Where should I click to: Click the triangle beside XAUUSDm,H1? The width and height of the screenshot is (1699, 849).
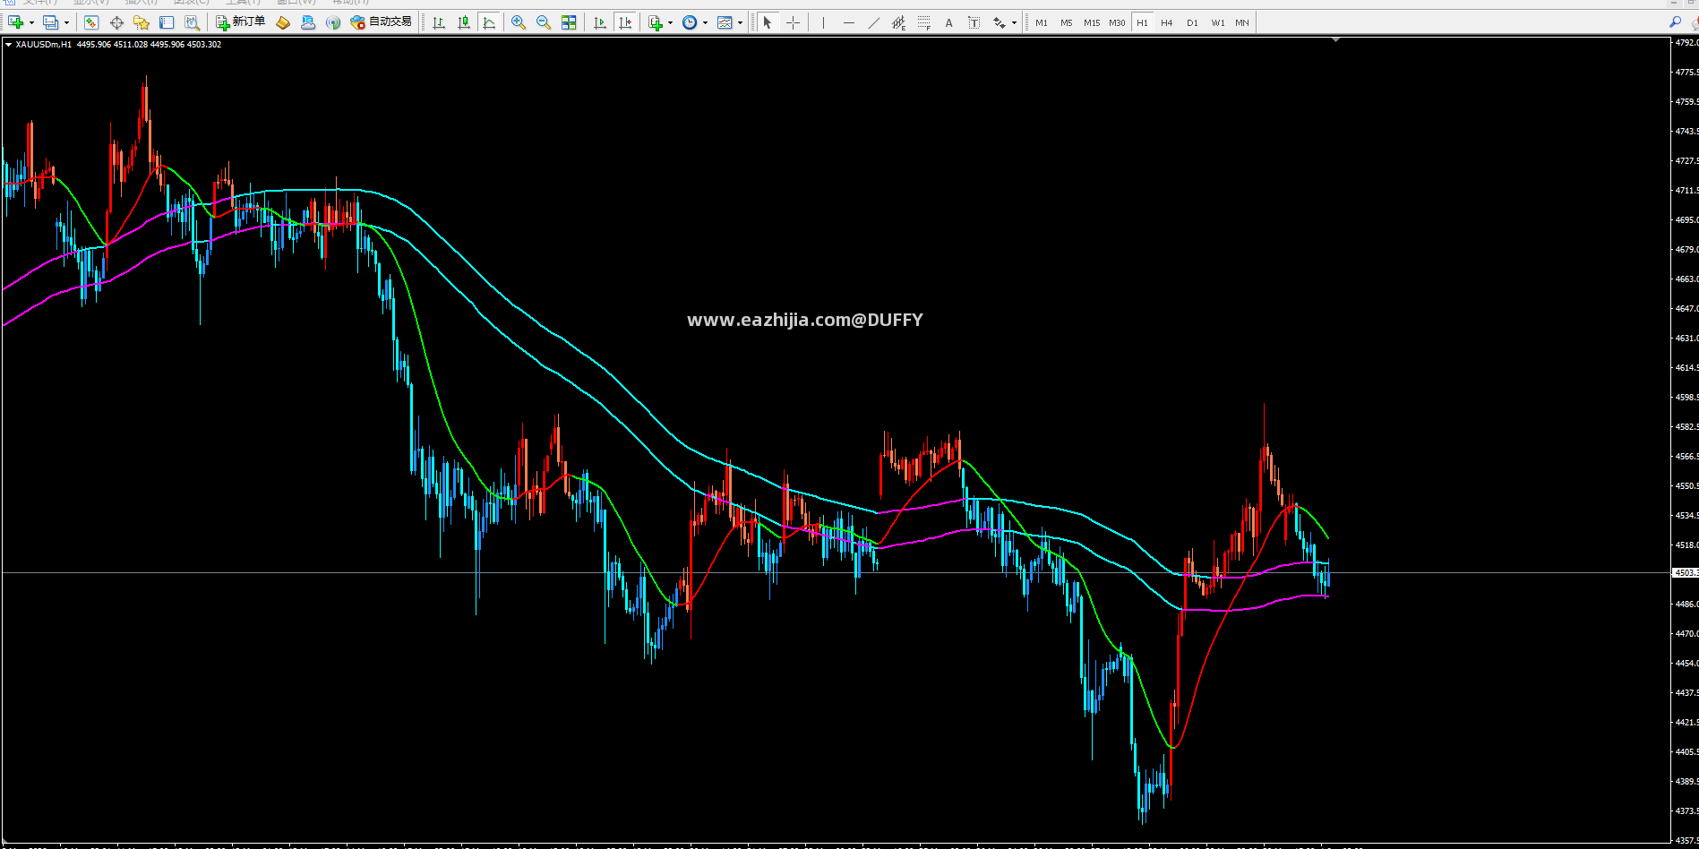click(8, 44)
